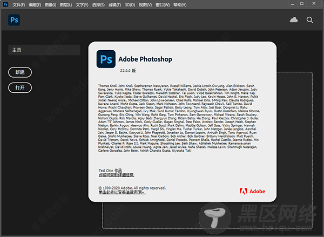Screen dimensions: 324x237
Task: Open the search magnifier icon
Action: click(309, 20)
